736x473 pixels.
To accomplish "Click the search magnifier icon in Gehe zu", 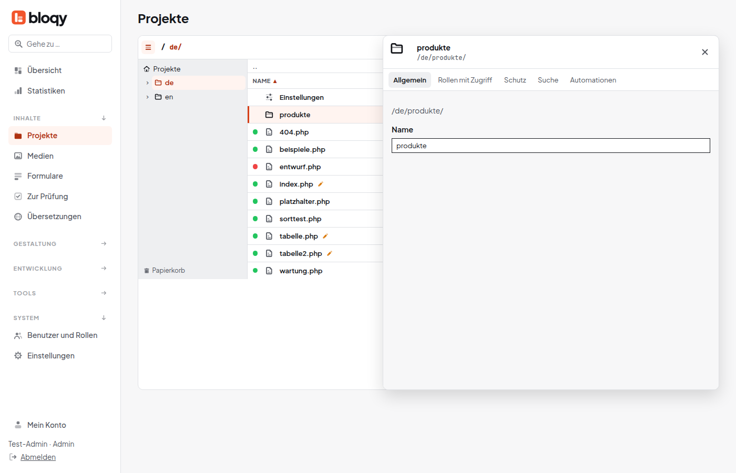I will [19, 44].
